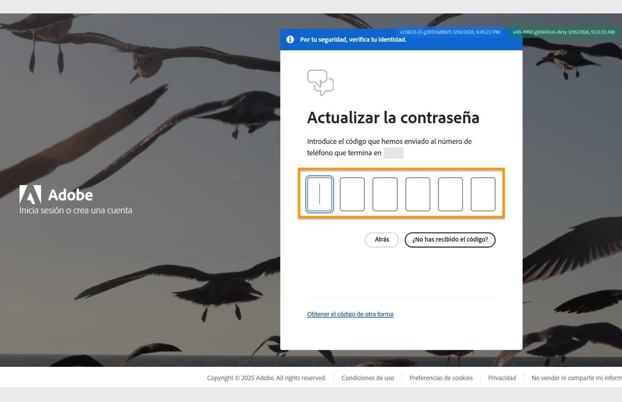Open the 'Inicia sesión o crea una cuenta' text
Viewport: 622px width, 402px height.
tap(75, 210)
